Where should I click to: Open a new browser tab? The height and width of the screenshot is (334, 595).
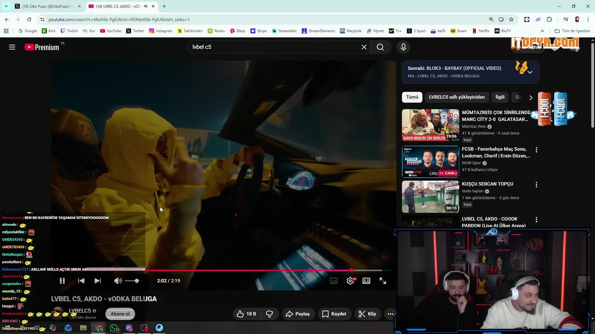pos(164,6)
